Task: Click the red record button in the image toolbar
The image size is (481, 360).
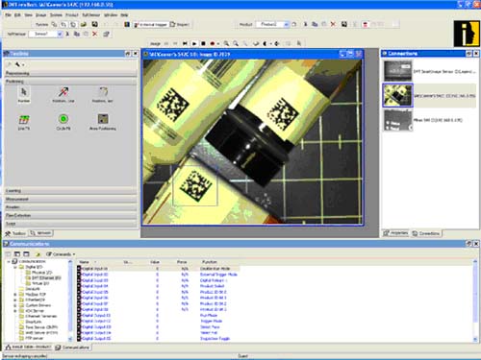Action: tap(213, 43)
